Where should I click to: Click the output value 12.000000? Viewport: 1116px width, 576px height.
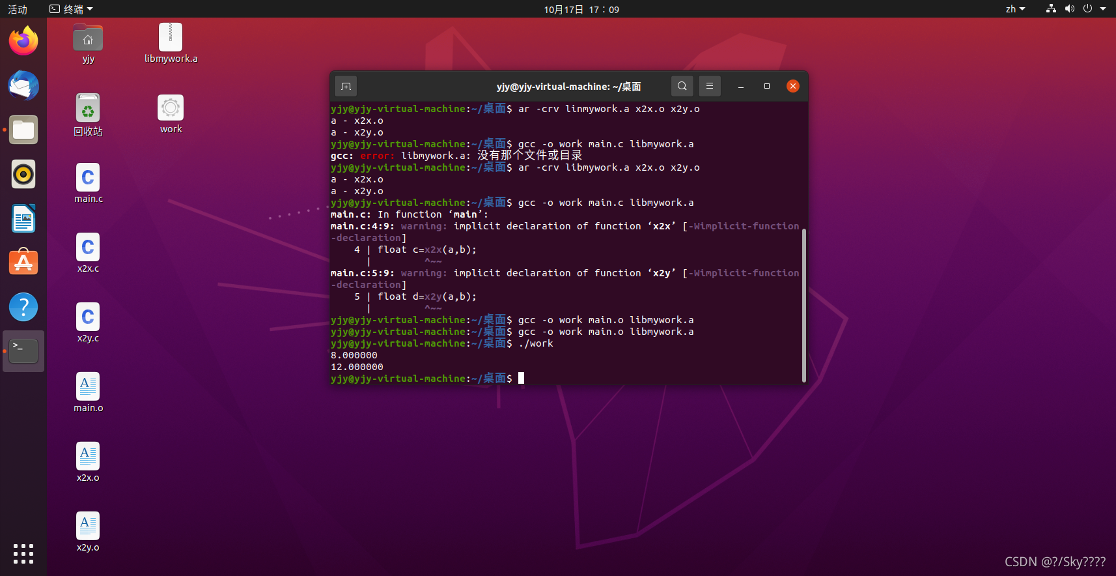tap(357, 367)
